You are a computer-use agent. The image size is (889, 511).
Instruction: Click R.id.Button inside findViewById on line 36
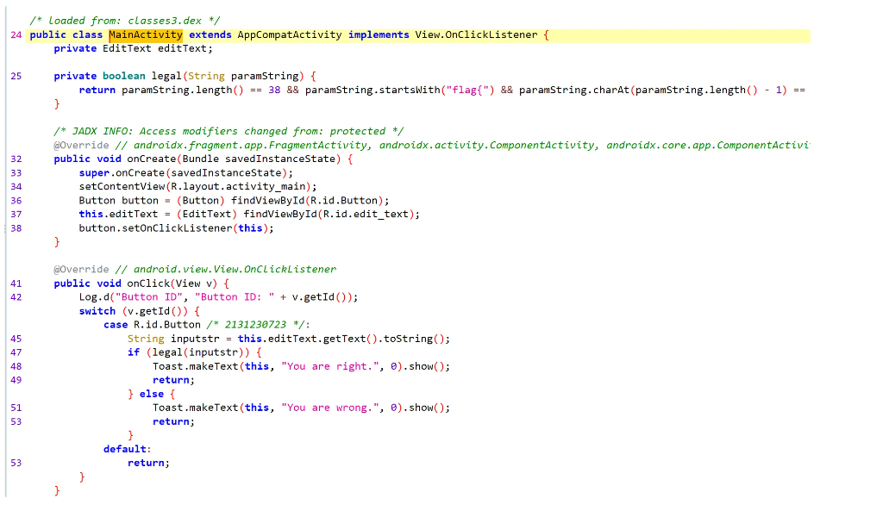[x=344, y=201]
